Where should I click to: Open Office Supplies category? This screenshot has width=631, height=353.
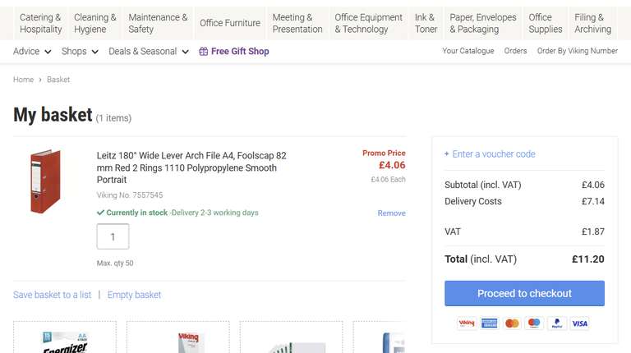(546, 23)
